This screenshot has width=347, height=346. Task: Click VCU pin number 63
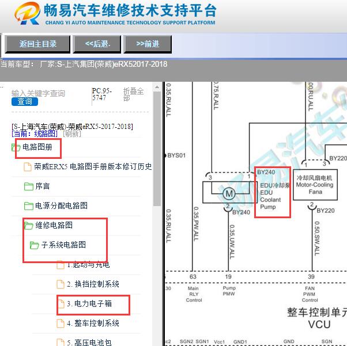[x=193, y=276]
